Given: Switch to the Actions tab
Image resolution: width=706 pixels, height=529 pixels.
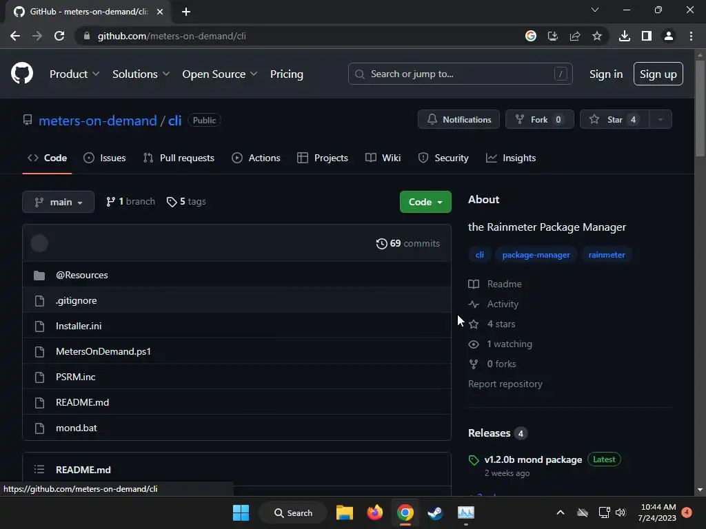Looking at the screenshot, I should pyautogui.click(x=256, y=158).
